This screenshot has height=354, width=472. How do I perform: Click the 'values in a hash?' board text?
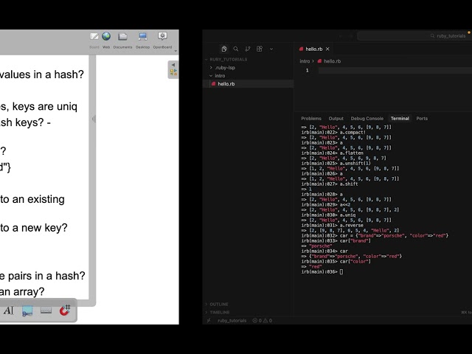(x=42, y=74)
